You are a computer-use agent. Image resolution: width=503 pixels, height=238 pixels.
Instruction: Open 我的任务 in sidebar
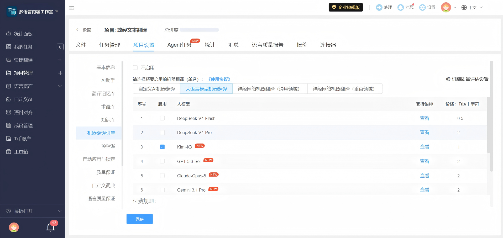pyautogui.click(x=23, y=47)
